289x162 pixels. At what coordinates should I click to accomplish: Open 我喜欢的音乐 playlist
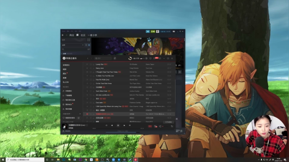[69, 118]
